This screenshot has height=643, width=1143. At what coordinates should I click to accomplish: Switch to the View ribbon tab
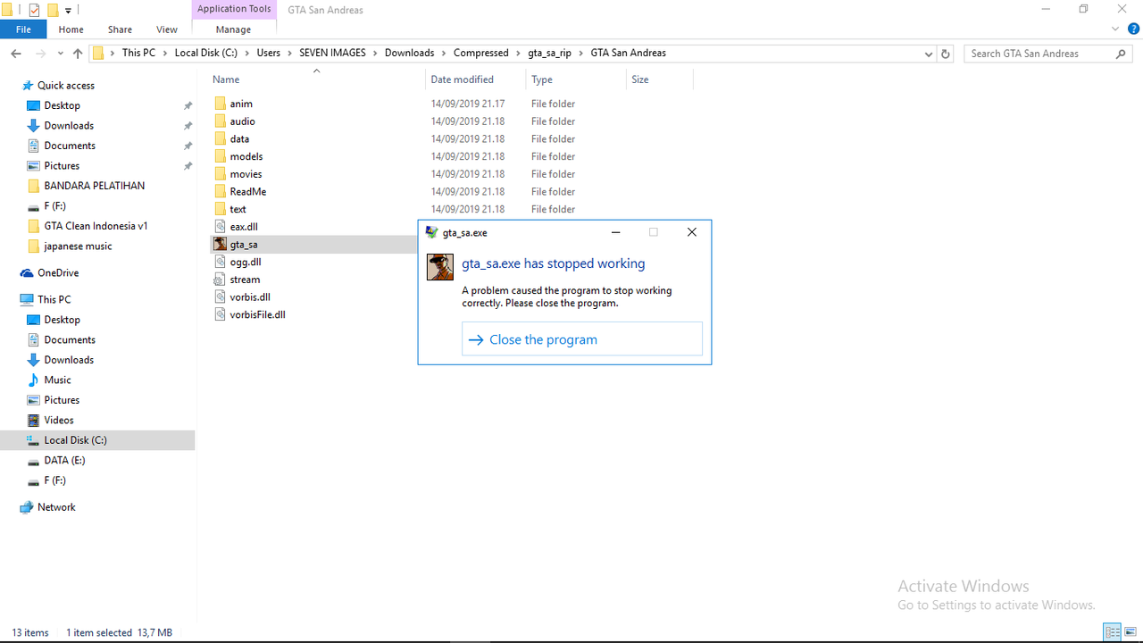point(166,29)
